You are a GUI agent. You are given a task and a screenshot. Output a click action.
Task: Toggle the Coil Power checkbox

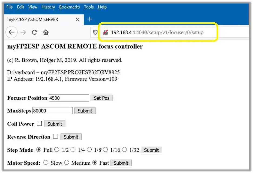point(39,123)
